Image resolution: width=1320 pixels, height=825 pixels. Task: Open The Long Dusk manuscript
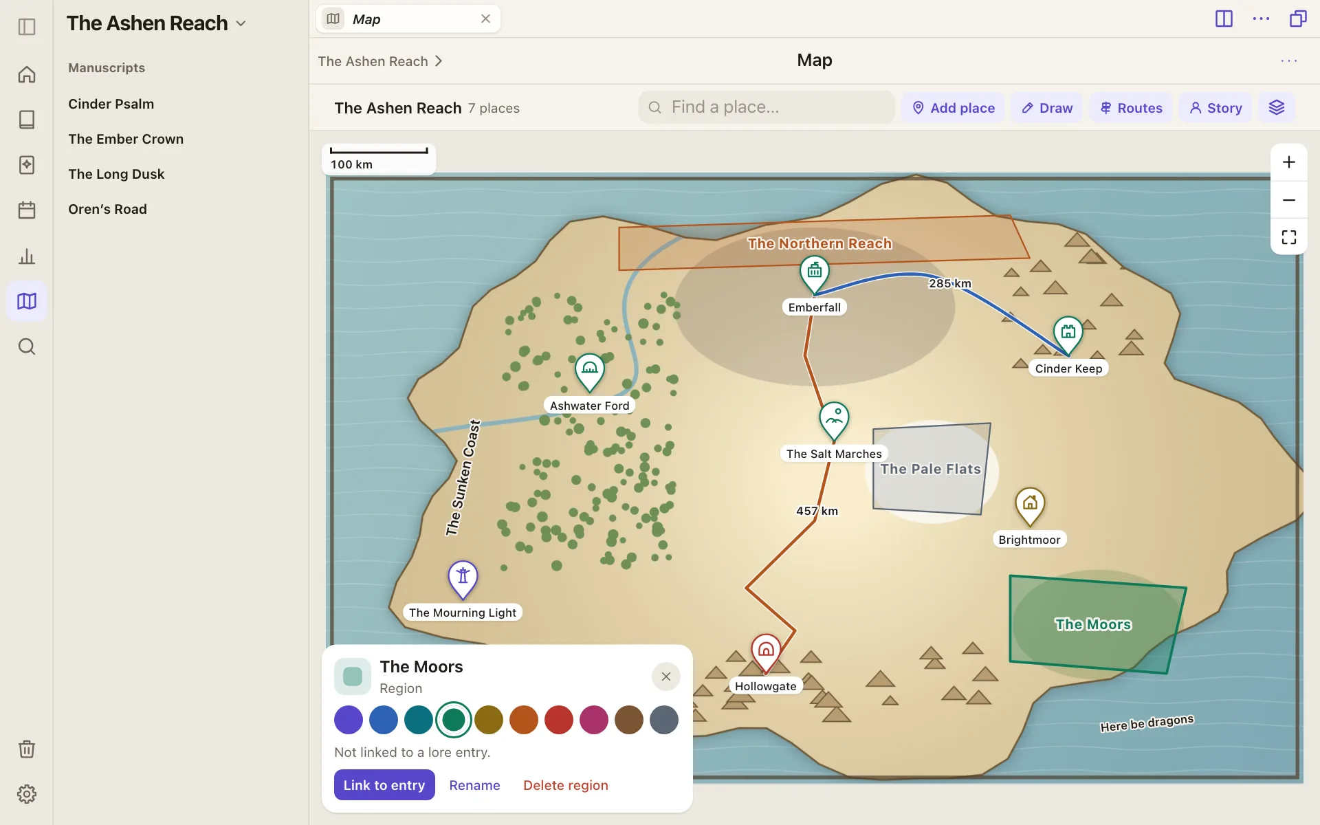click(x=116, y=174)
